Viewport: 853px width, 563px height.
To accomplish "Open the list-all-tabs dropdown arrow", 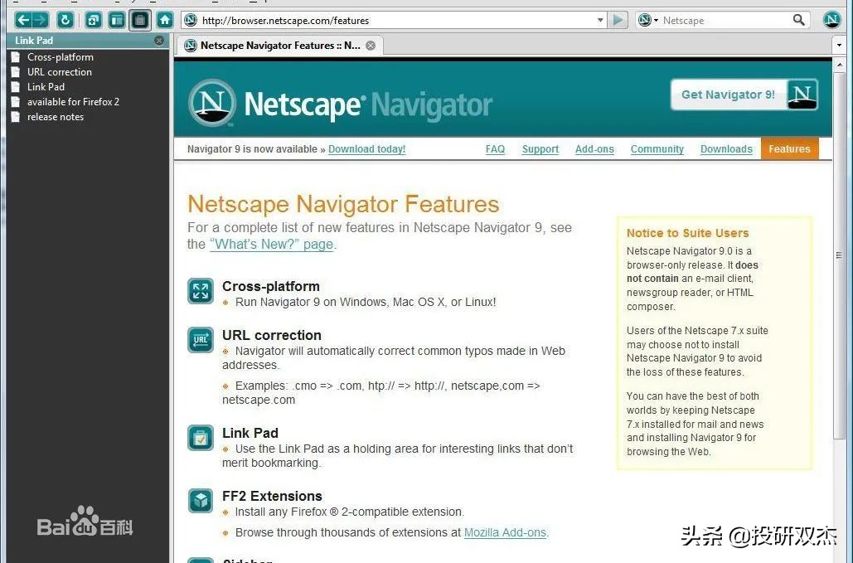I will [x=839, y=45].
